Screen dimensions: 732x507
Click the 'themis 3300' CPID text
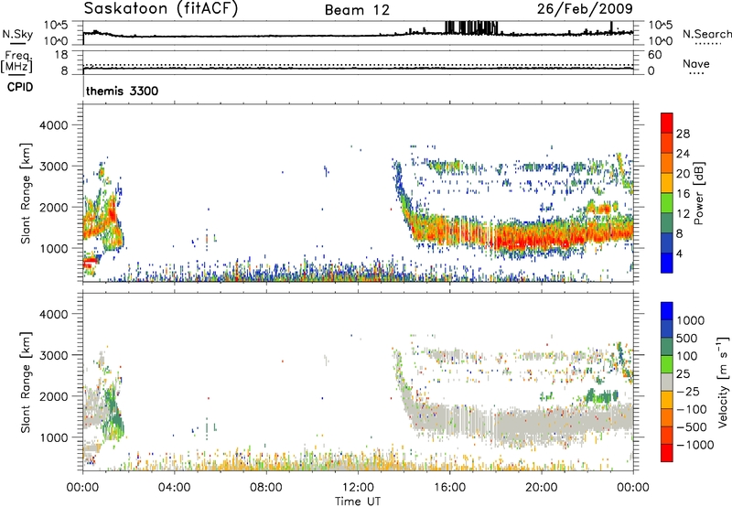pos(122,91)
